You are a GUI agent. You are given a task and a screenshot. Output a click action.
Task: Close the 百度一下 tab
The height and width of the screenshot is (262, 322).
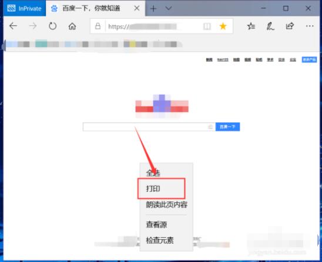coord(137,8)
